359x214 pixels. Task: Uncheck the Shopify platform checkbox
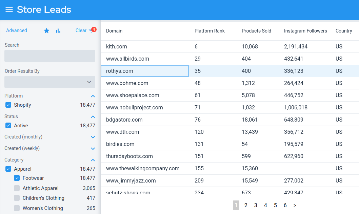(8, 105)
